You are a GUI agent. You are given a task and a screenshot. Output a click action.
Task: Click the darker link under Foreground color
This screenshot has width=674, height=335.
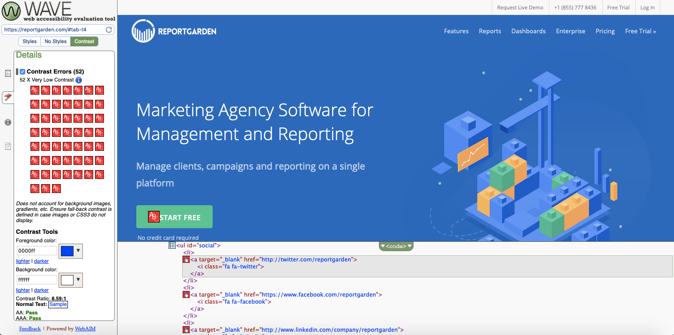[x=41, y=261]
